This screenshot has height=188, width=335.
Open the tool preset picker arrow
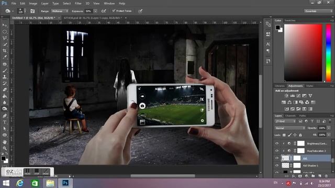[x=13, y=11]
